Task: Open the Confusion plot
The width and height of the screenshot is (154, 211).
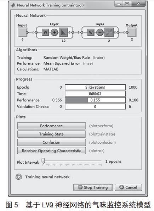Action: point(51,142)
